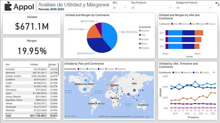Sort table by Pais column header

point(8,65)
